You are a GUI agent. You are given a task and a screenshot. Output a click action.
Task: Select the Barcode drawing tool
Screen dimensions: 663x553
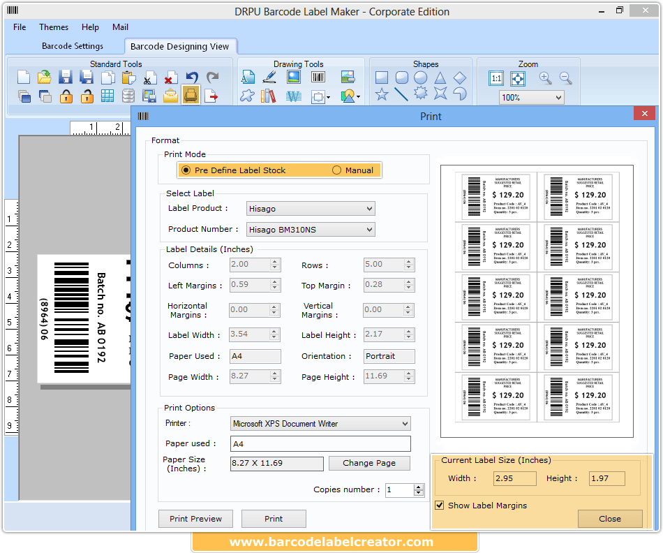(x=318, y=77)
